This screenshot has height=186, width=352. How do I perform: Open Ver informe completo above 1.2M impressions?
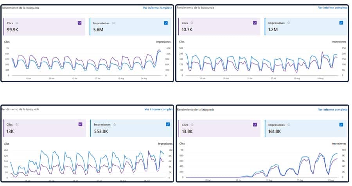pos(332,7)
